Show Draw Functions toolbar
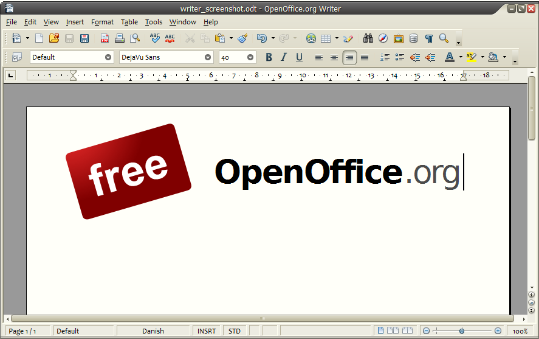 coord(348,38)
